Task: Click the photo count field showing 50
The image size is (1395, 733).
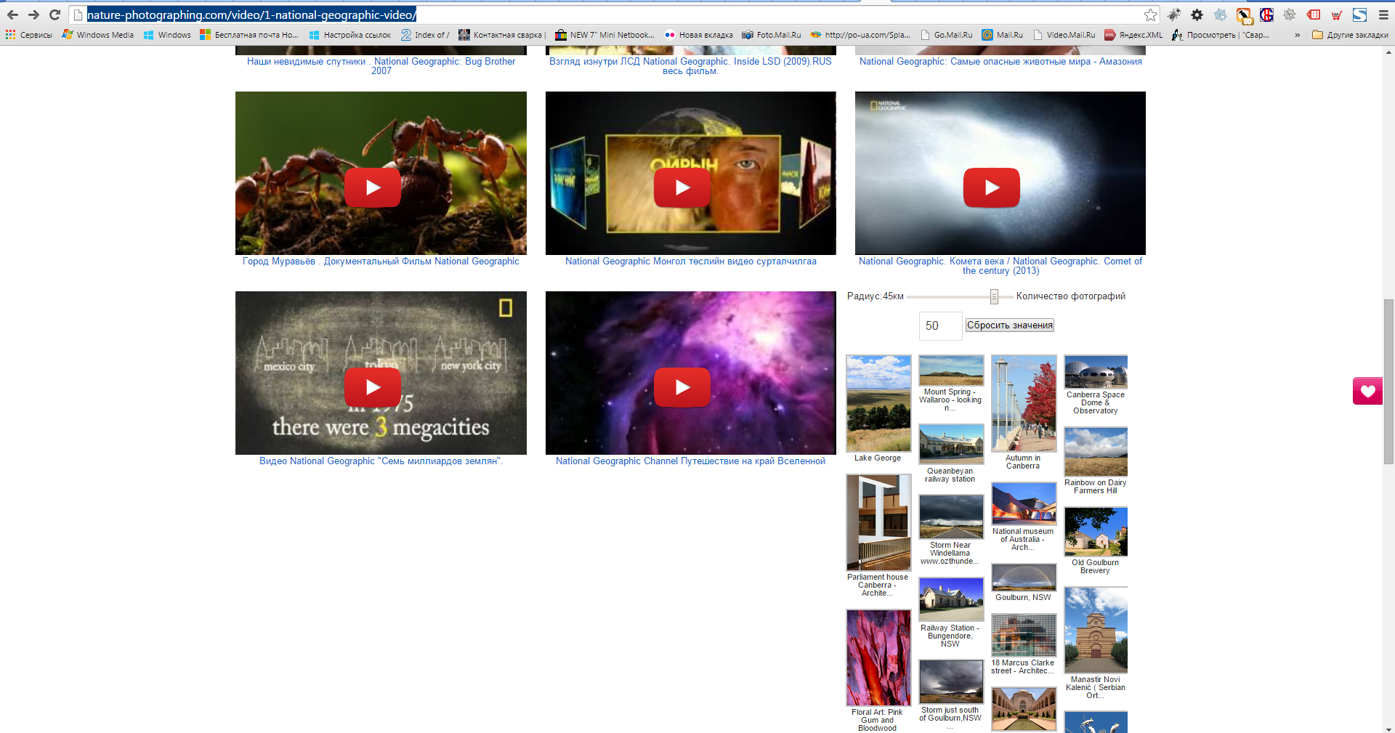Action: coord(940,326)
